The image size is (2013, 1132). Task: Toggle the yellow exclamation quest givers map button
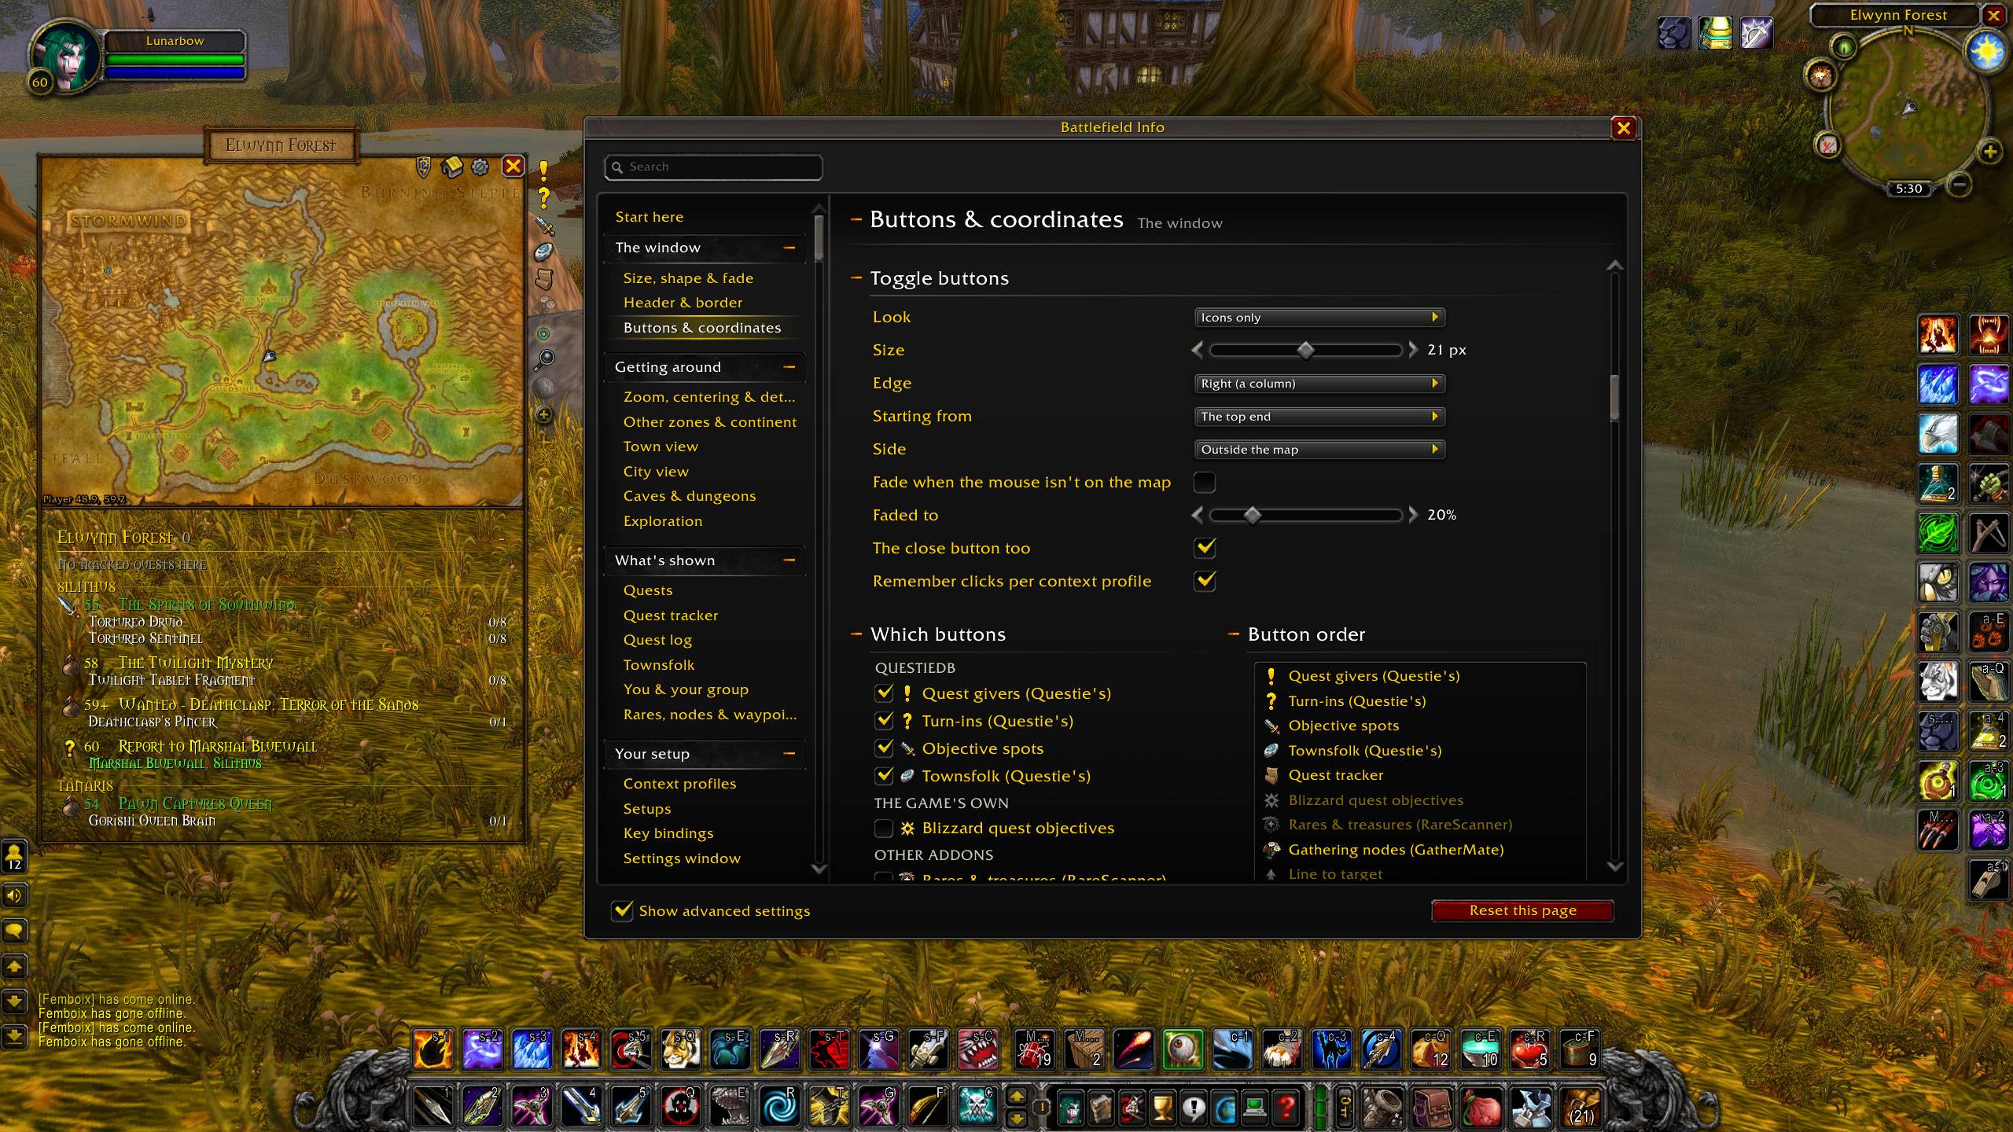(x=543, y=171)
